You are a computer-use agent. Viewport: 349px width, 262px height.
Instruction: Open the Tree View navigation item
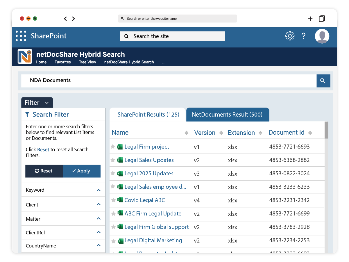click(x=87, y=62)
